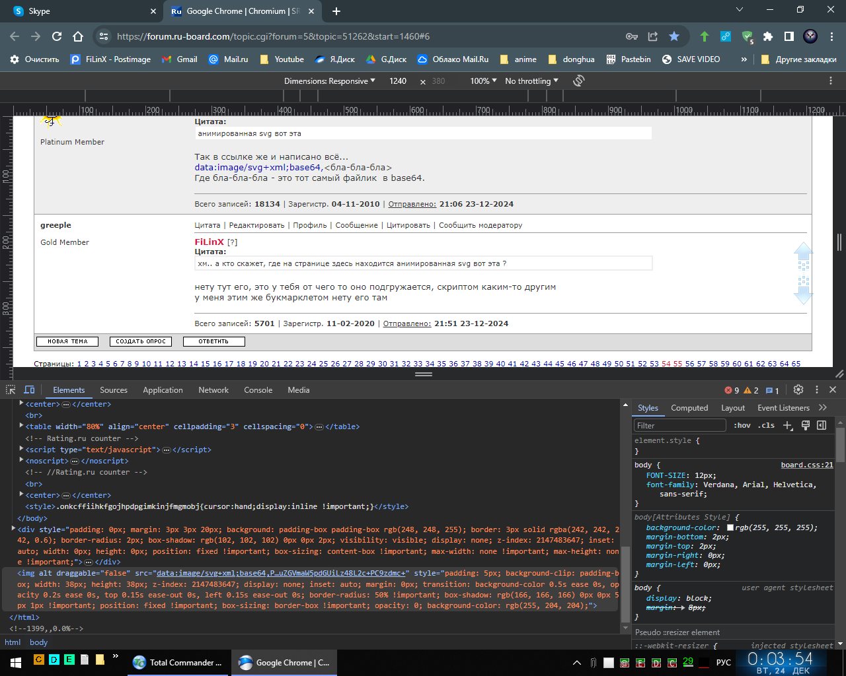Switch to the Sources panel

tap(114, 390)
